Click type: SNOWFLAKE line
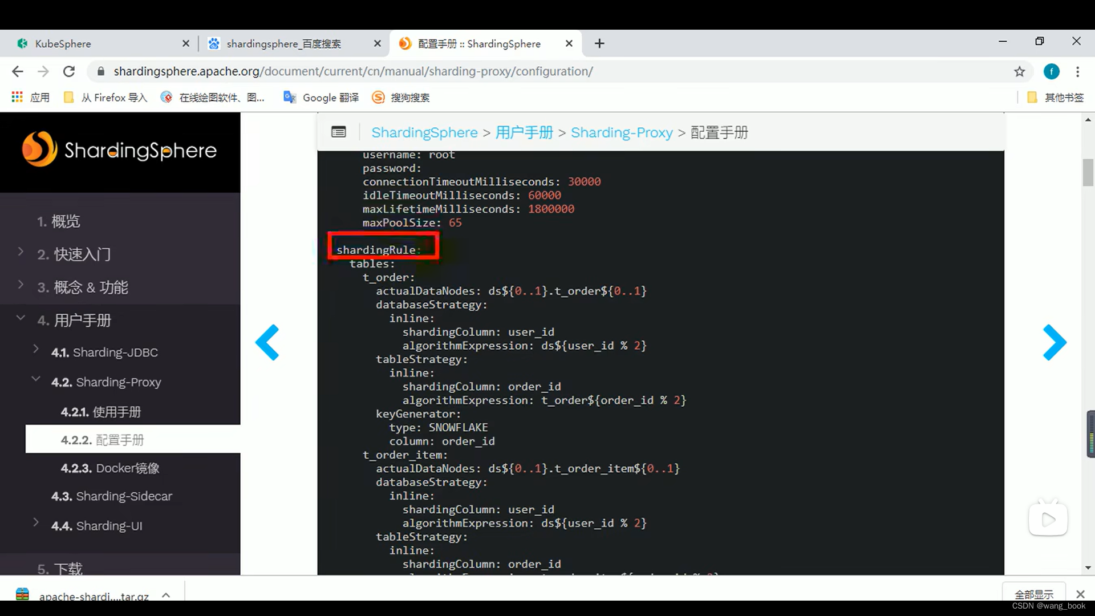Viewport: 1095px width, 616px height. (x=438, y=427)
